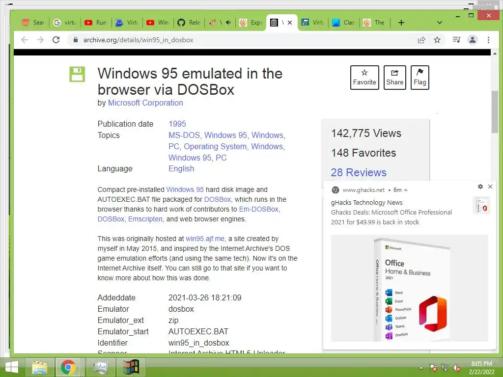503x377 pixels.
Task: Open the notification settings gear
Action: pos(480,187)
